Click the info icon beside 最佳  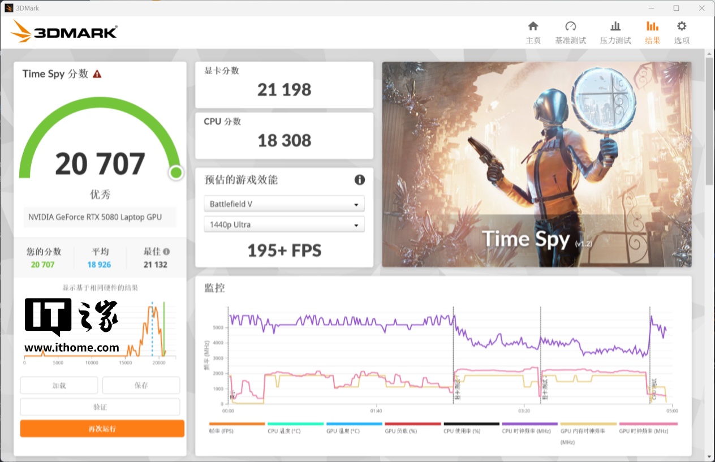[166, 252]
